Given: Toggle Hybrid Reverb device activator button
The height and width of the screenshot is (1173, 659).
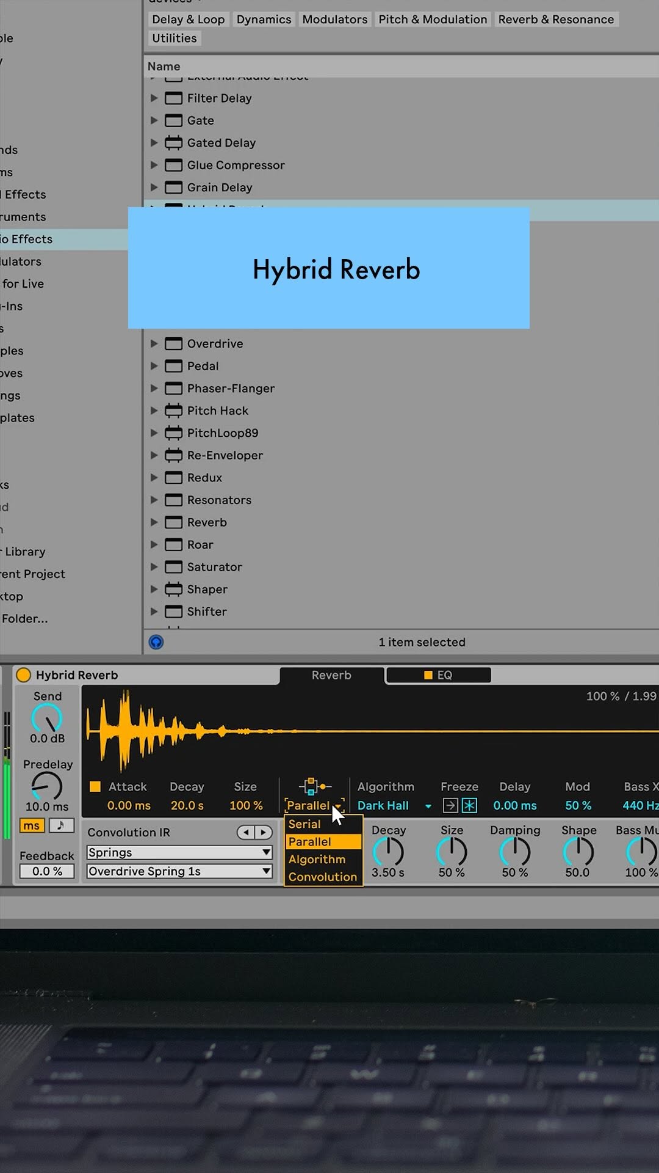Looking at the screenshot, I should coord(23,674).
